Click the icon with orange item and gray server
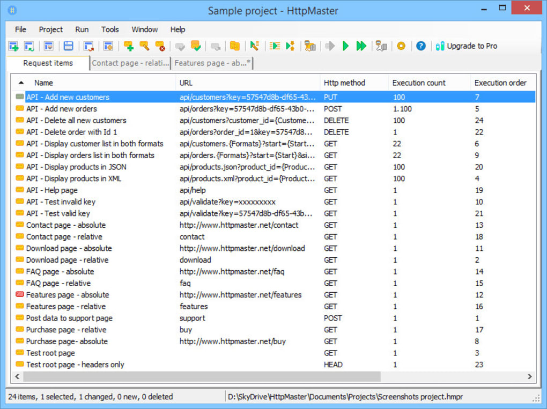 310,46
